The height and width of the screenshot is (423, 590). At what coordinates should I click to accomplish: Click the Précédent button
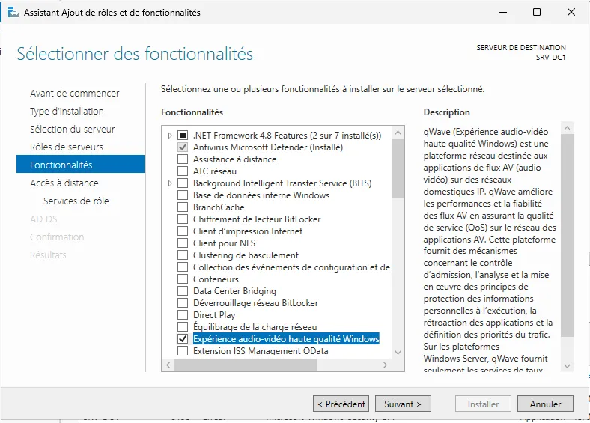tap(341, 404)
